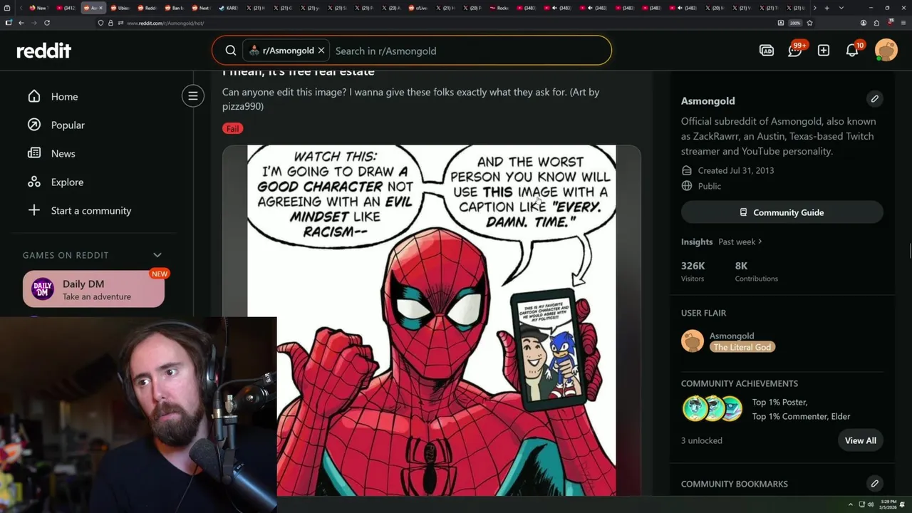
Task: Click the Fail post flair
Action: (232, 128)
